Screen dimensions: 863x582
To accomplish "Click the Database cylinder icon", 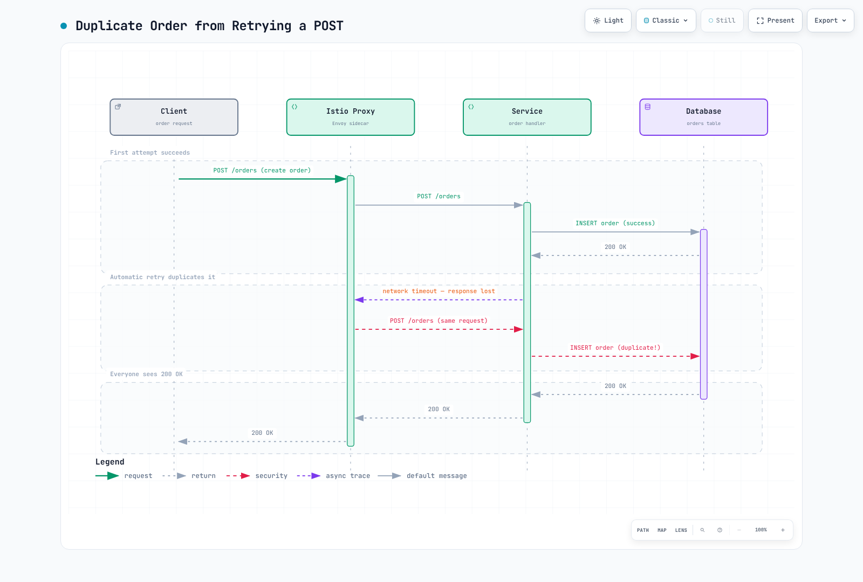I will (x=648, y=107).
